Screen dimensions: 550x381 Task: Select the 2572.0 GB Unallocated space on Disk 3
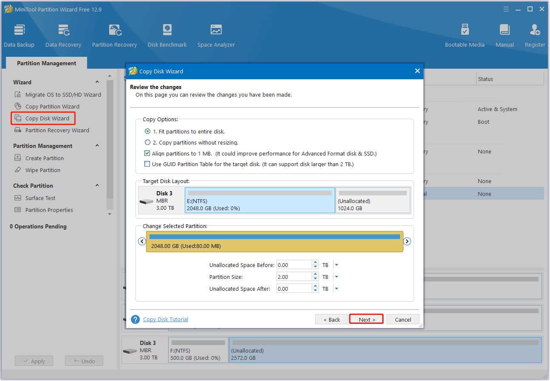point(385,350)
